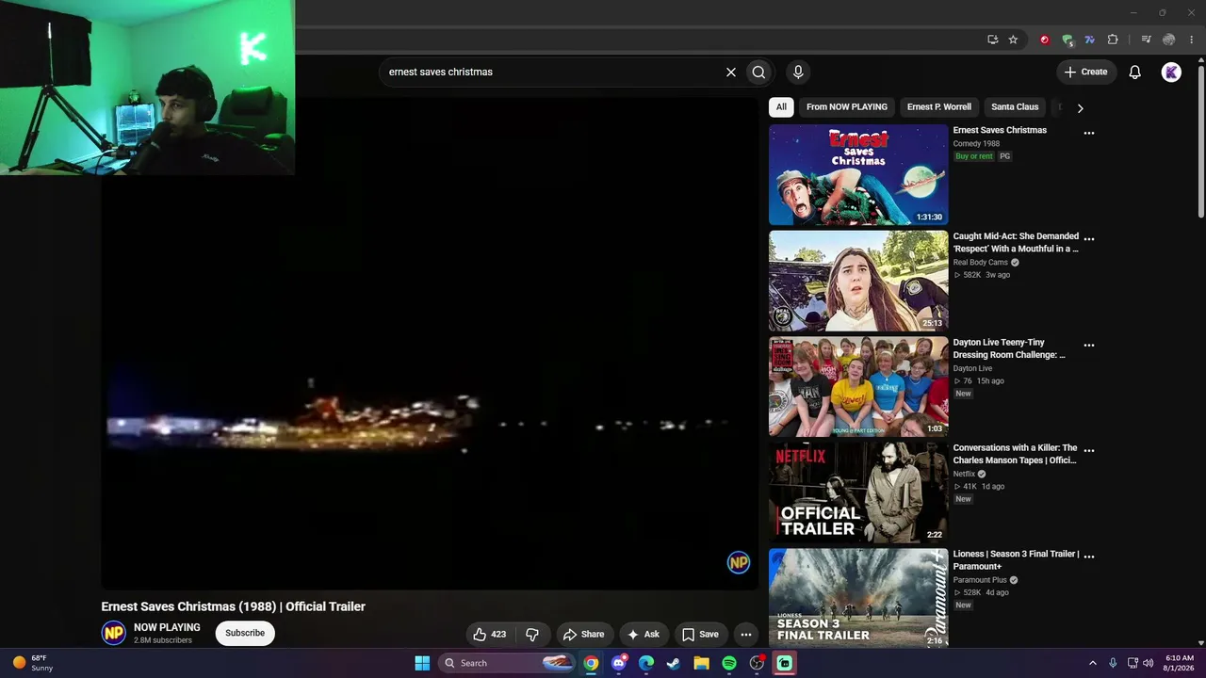The image size is (1206, 678).
Task: Select the Ernest P. Worrell chip
Action: pos(938,107)
